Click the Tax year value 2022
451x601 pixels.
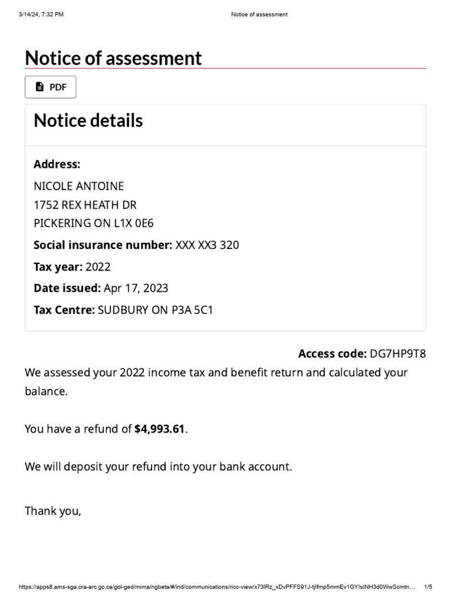98,267
